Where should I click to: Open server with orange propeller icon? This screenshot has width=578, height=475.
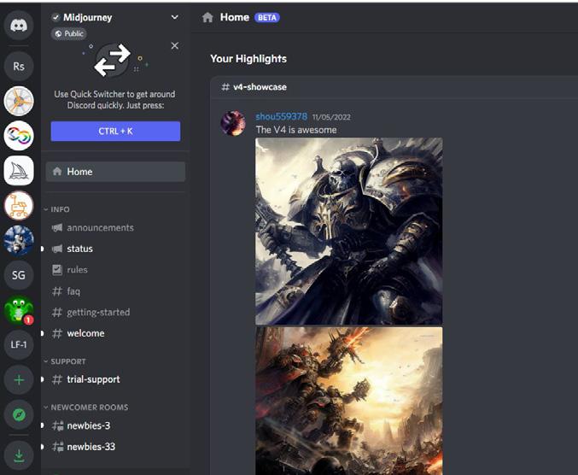click(19, 101)
